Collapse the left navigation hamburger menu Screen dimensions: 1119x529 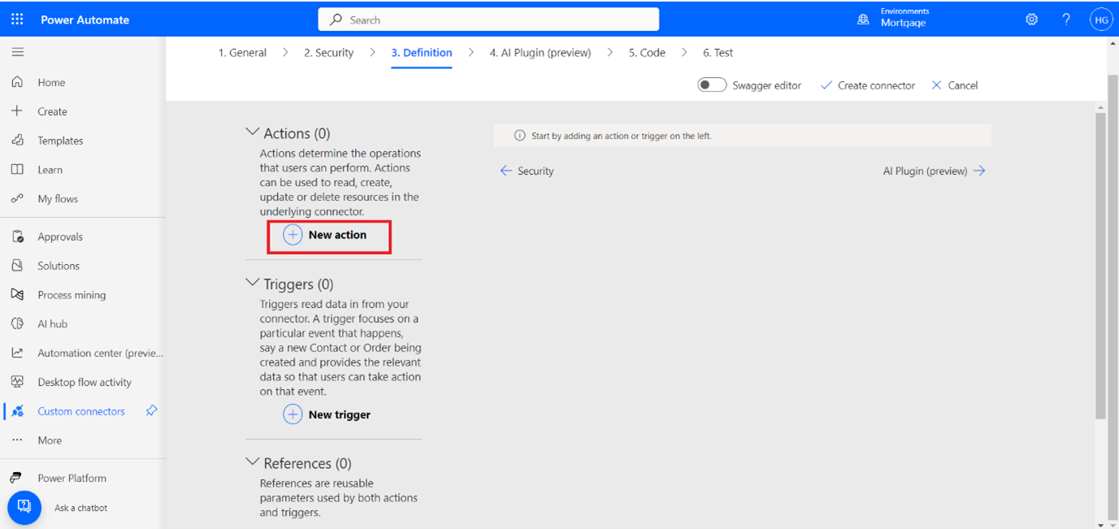coord(17,52)
